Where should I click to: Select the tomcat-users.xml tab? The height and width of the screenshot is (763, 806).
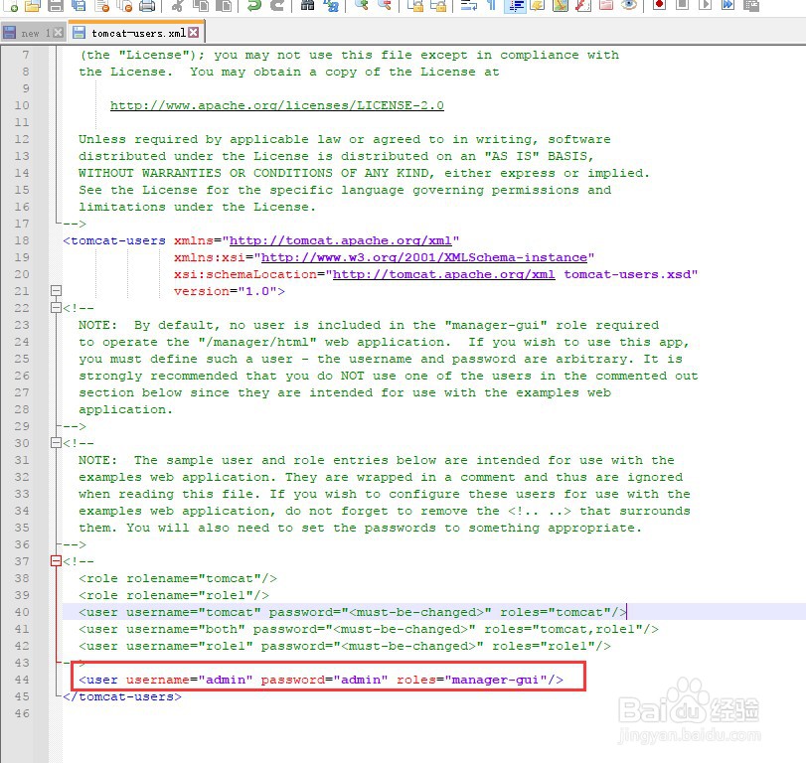tap(138, 33)
